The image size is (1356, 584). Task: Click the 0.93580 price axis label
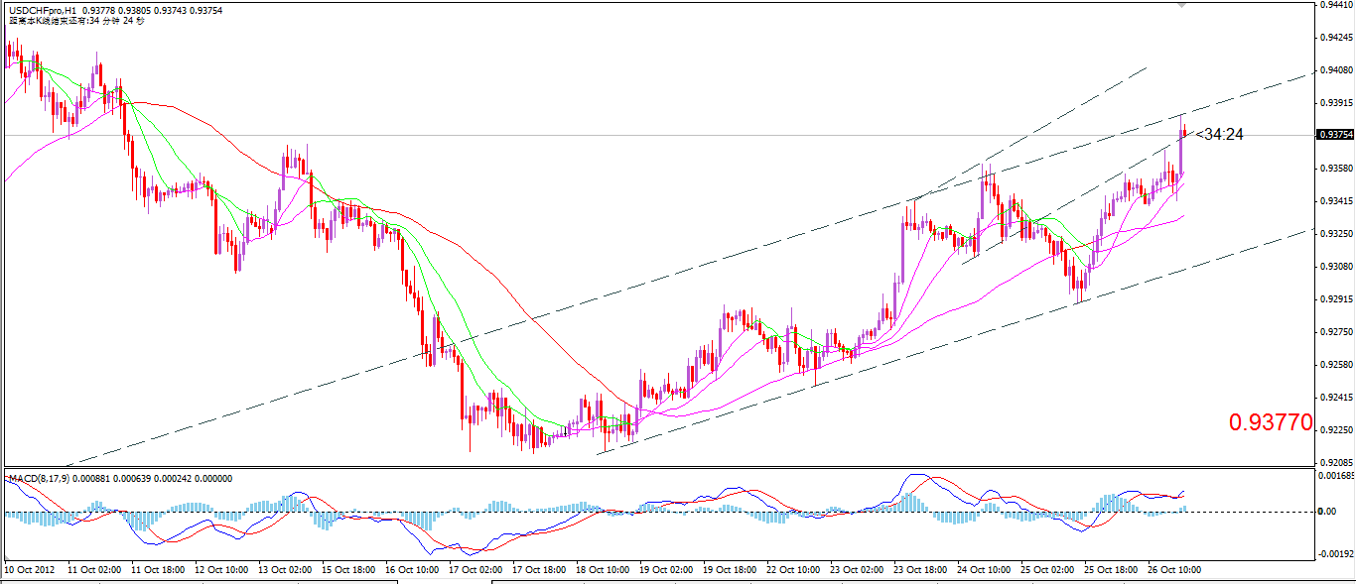(1335, 169)
